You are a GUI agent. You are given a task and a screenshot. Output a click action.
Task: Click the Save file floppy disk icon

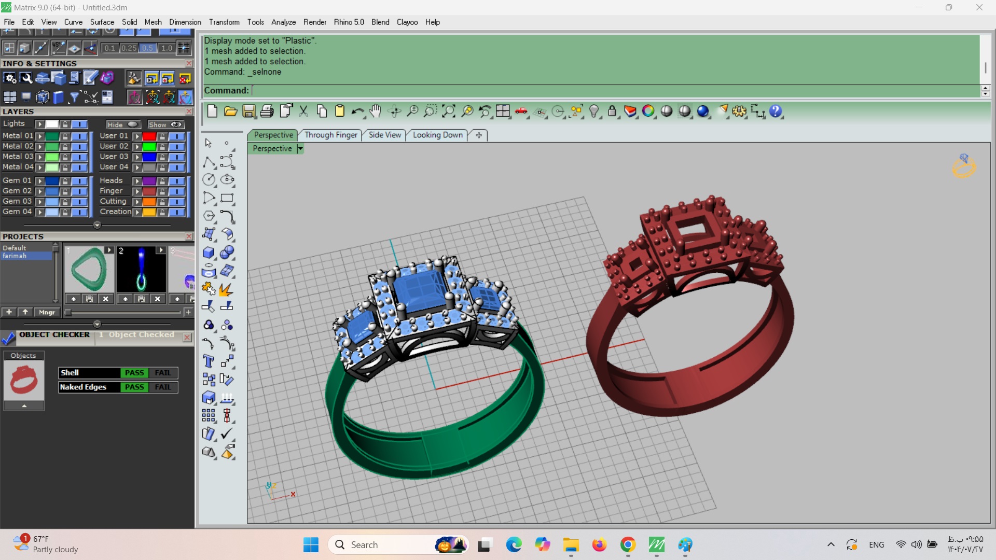click(248, 111)
